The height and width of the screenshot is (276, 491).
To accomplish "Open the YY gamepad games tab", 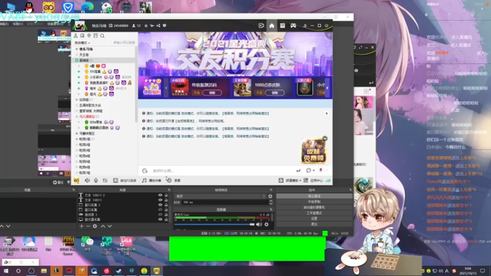I will pyautogui.click(x=293, y=26).
